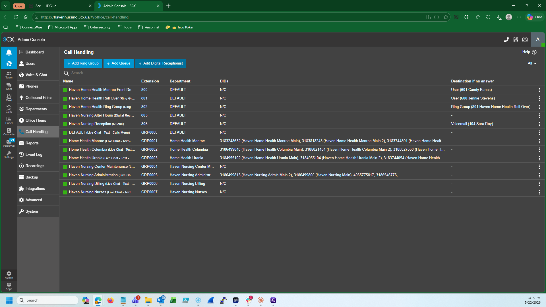Click the Add Ring Group button
This screenshot has width=546, height=307.
(x=83, y=63)
